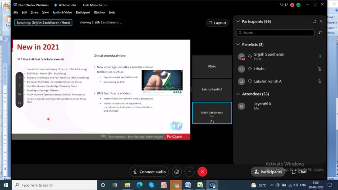The width and height of the screenshot is (338, 190).
Task: Click HBabu's muted microphone icon
Action: (320, 69)
